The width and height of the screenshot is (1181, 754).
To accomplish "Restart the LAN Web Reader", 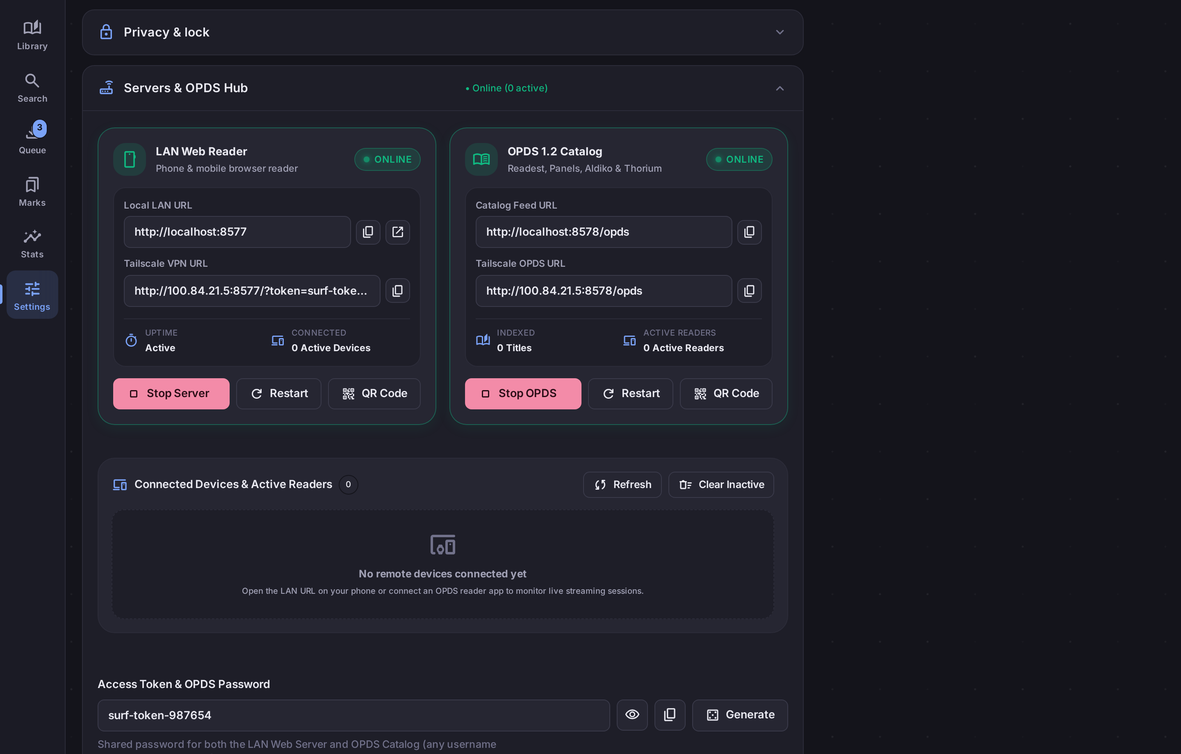I will tap(278, 394).
